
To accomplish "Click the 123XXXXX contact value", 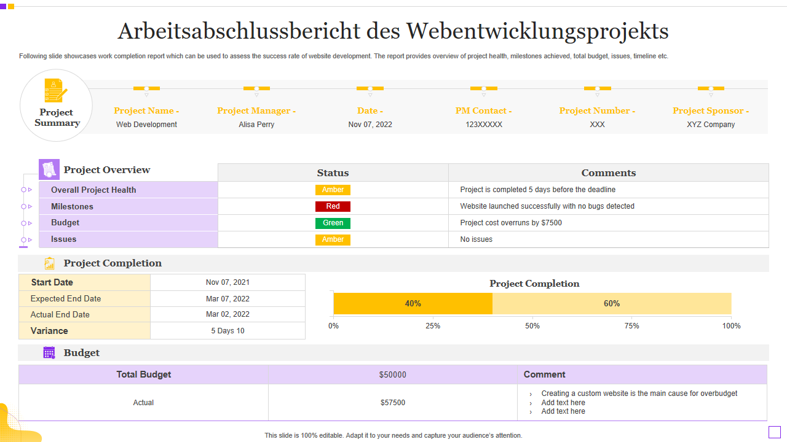I will (x=484, y=124).
